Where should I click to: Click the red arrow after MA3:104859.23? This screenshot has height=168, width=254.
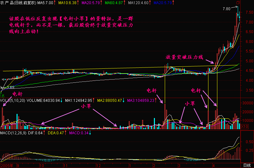click(x=157, y=100)
